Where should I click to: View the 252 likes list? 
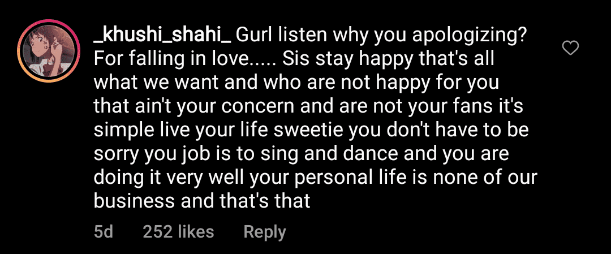pyautogui.click(x=178, y=231)
